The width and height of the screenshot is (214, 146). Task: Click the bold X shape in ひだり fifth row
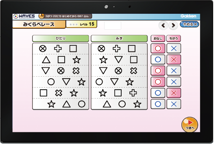[x=59, y=93]
